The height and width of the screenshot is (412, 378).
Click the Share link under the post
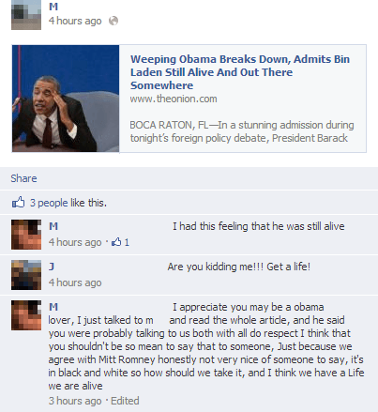pos(23,178)
